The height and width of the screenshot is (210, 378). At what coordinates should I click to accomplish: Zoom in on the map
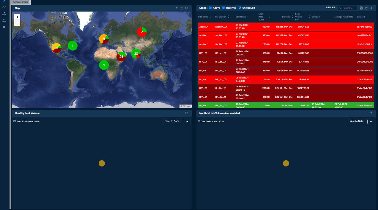17,17
